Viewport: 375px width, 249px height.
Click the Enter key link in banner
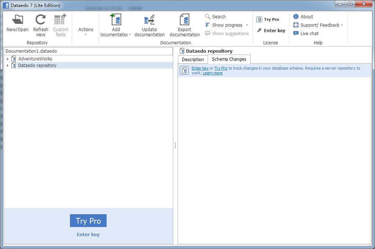point(200,68)
